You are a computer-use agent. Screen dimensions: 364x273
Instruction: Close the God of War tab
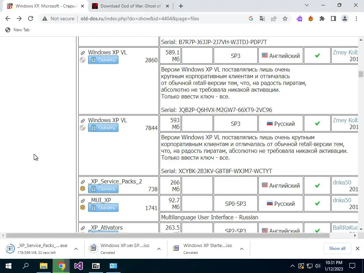(x=167, y=6)
